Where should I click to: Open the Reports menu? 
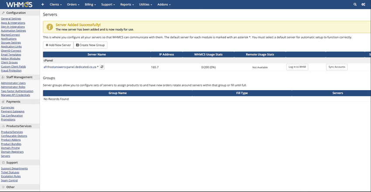point(127,4)
